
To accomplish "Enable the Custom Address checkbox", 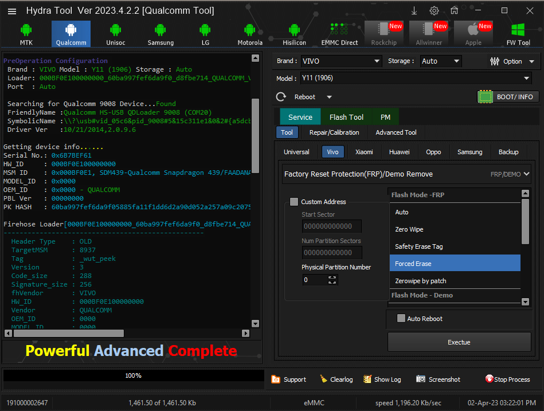I will click(x=294, y=202).
